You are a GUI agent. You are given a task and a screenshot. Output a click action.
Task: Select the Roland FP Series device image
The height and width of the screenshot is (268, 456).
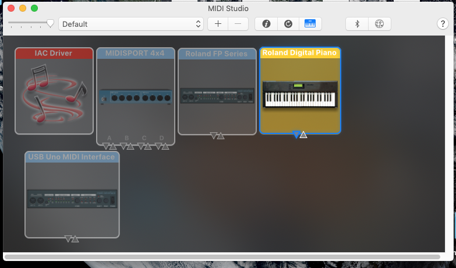[217, 96]
